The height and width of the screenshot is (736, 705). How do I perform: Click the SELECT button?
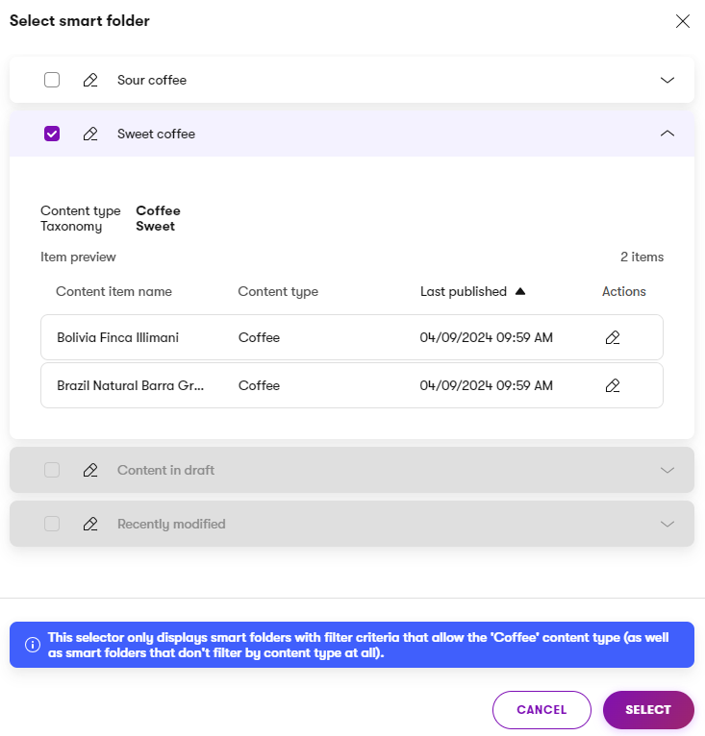pyautogui.click(x=648, y=710)
